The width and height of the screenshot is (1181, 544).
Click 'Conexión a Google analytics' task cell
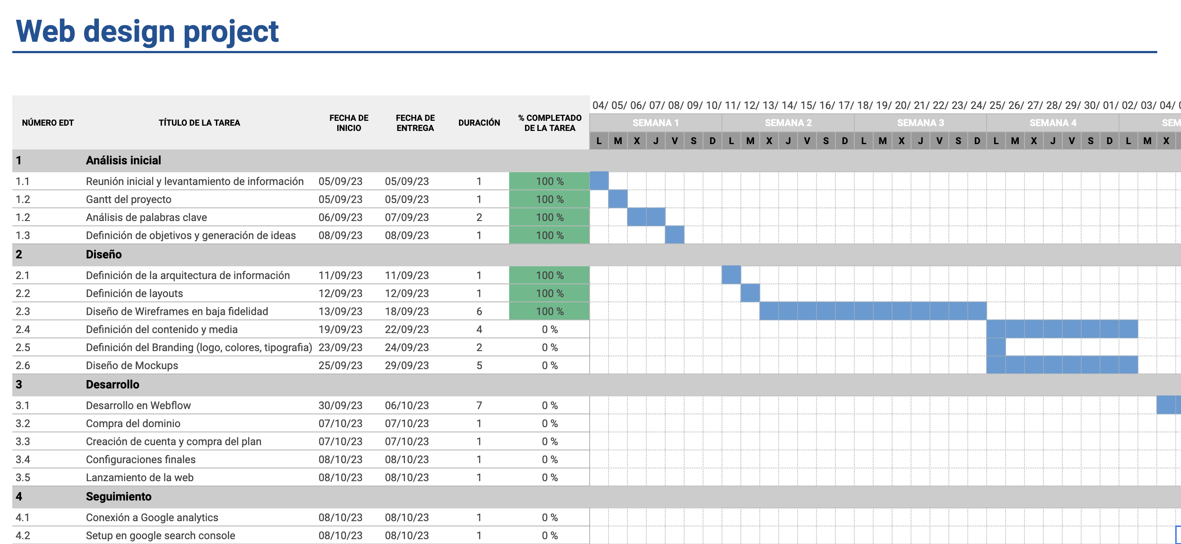click(152, 518)
